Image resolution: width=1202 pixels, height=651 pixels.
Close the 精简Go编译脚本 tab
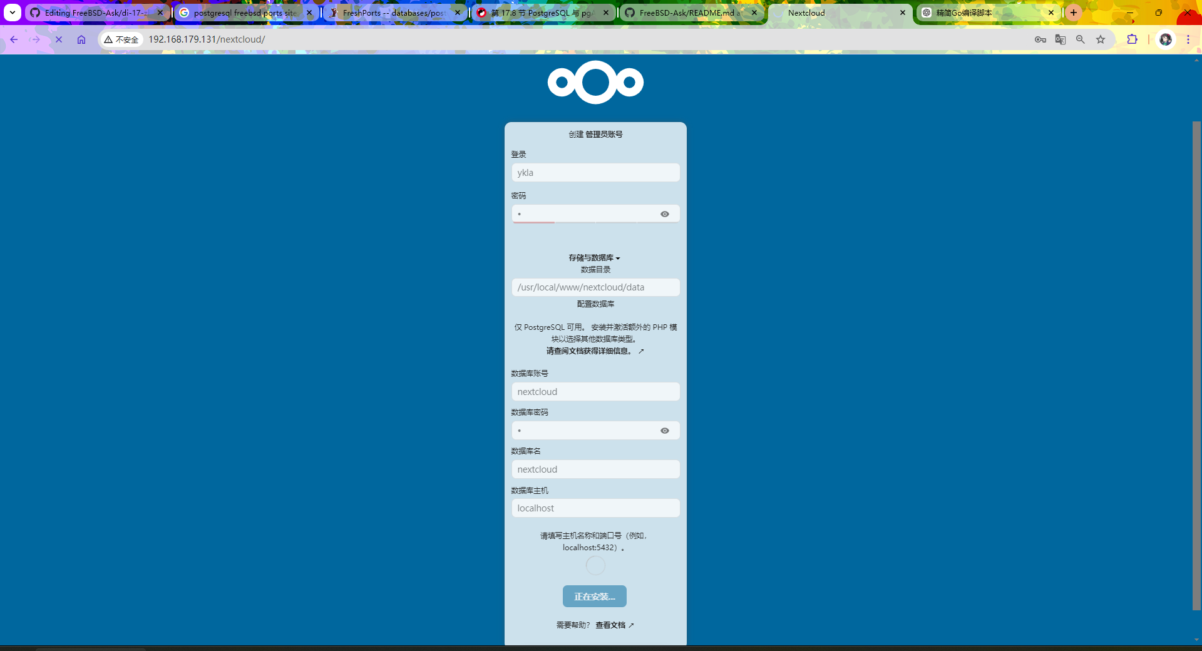click(x=1051, y=13)
